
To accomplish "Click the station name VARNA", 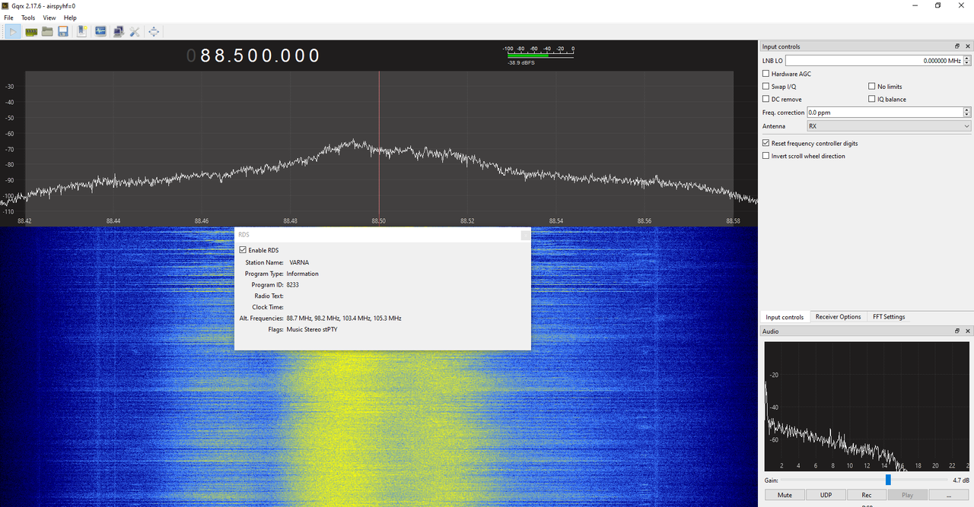I will pos(299,262).
